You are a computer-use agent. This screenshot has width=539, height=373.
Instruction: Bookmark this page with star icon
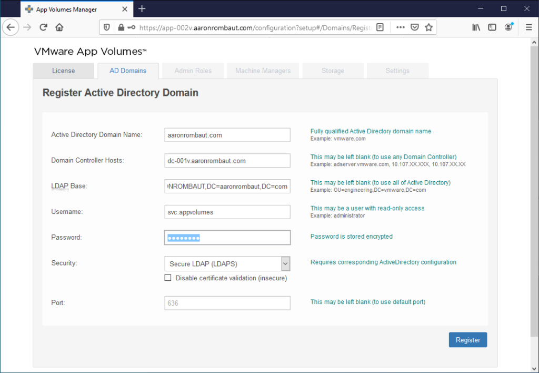(429, 27)
